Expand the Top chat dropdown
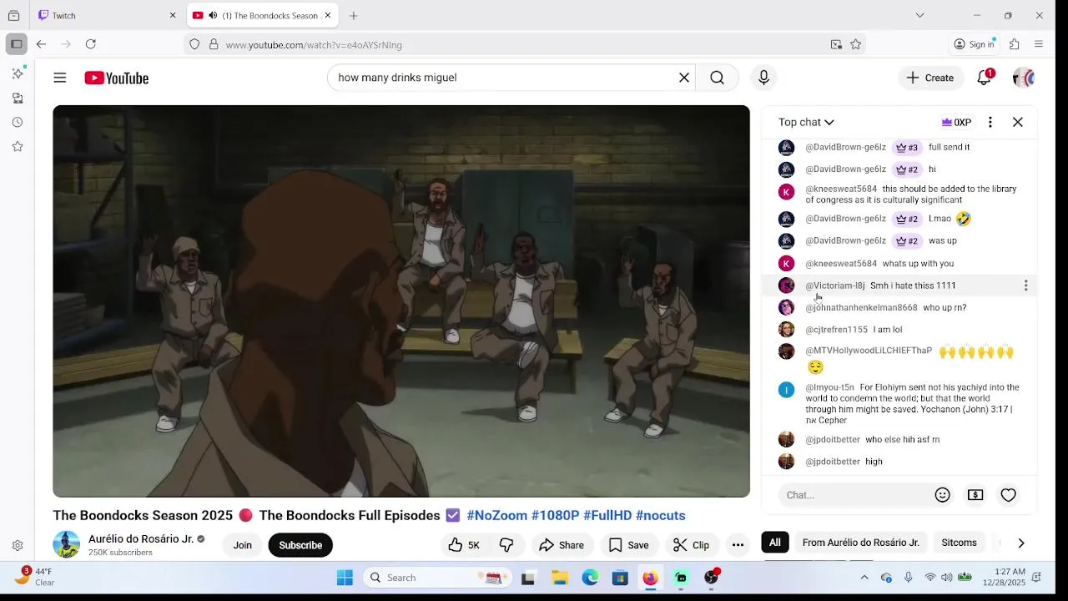This screenshot has height=601, width=1068. click(806, 122)
